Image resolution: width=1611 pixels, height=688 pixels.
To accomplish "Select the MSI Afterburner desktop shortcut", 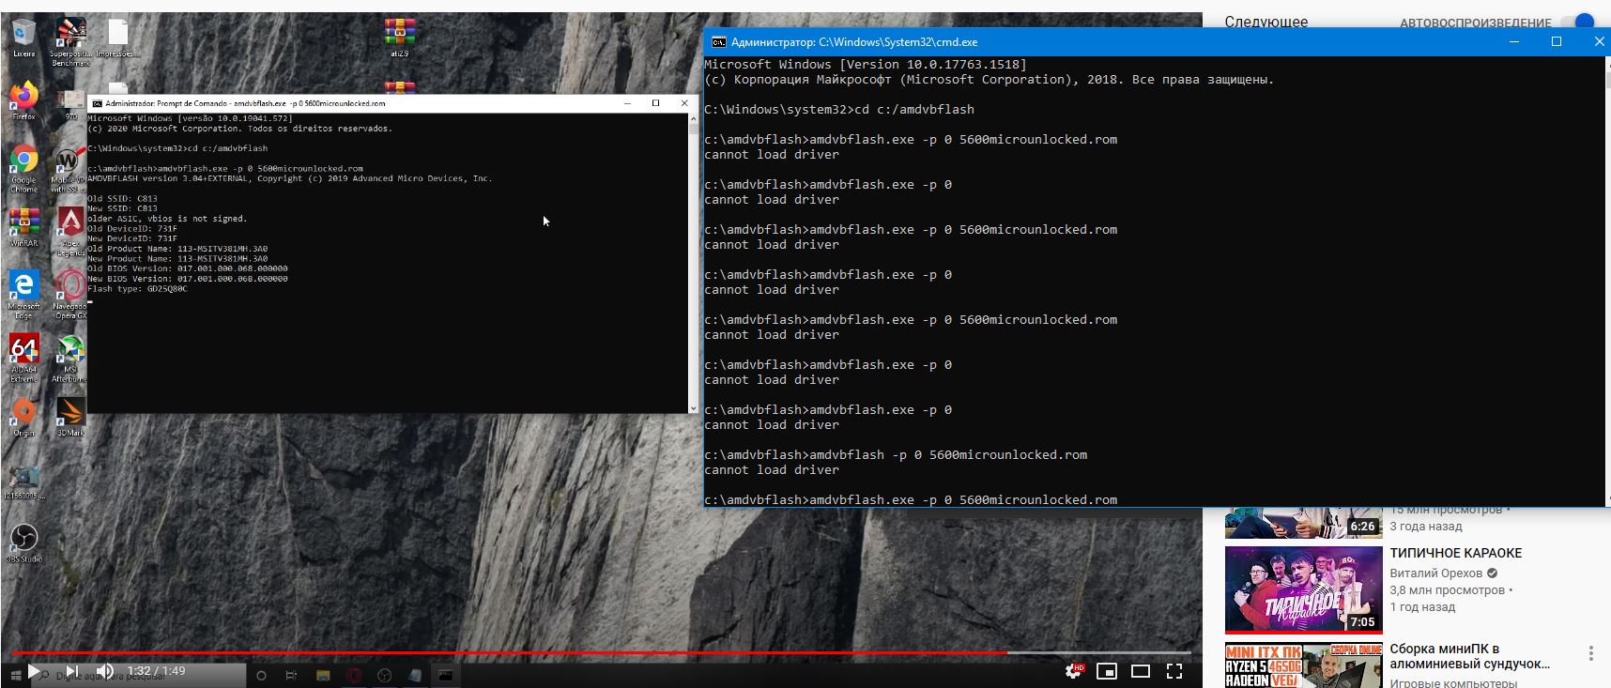I will point(70,358).
